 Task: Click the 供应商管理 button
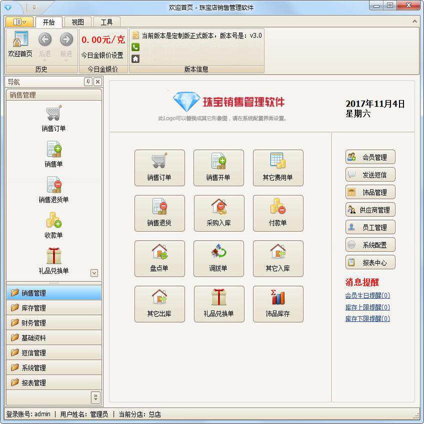point(370,209)
